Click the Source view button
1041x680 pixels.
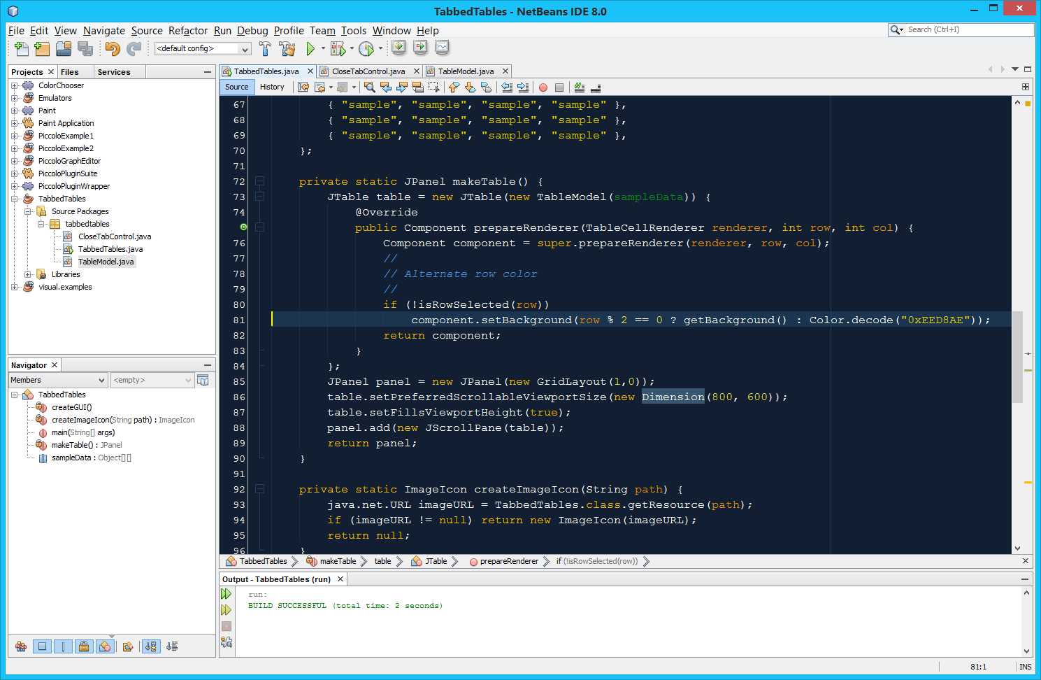(x=236, y=87)
